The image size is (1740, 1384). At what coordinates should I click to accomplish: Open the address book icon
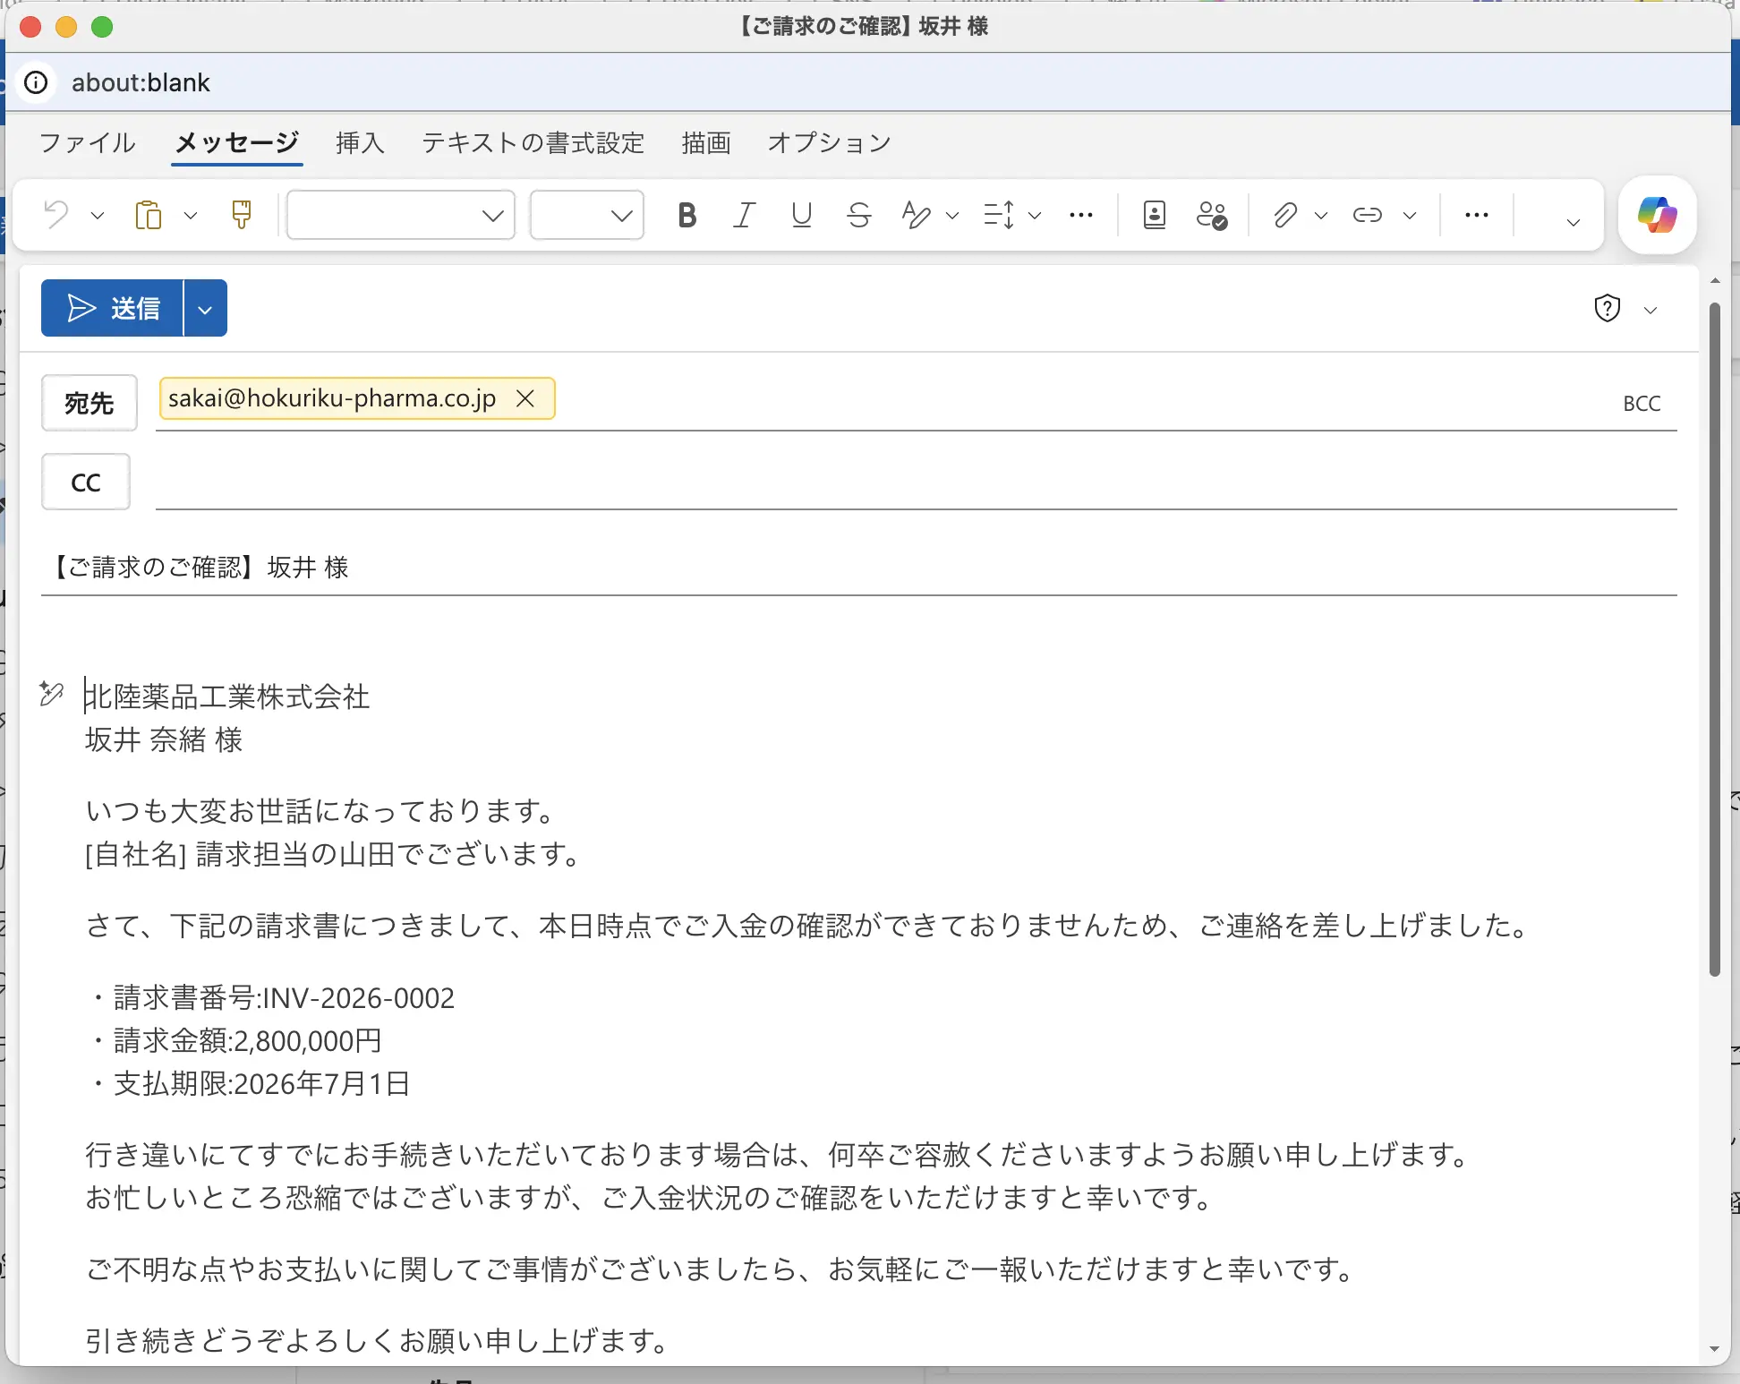pyautogui.click(x=1155, y=215)
